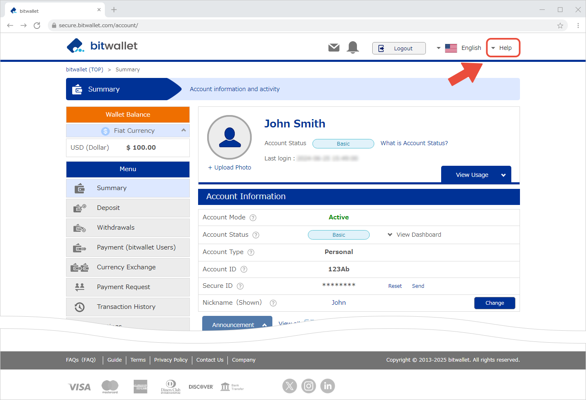Click the notification bell icon
The height and width of the screenshot is (400, 586).
point(353,48)
